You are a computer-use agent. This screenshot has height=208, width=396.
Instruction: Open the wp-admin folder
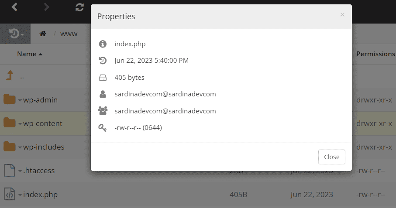(x=40, y=100)
